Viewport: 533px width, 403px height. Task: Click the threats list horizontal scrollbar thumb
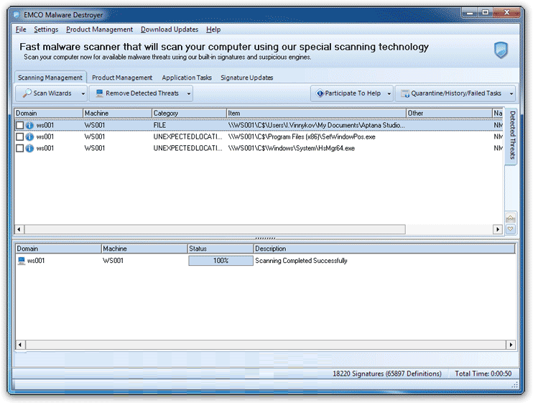(x=215, y=229)
